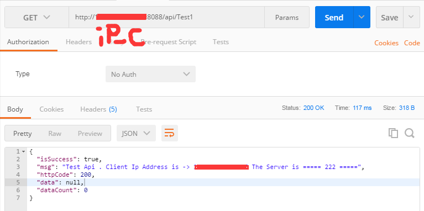Switch to response Cookies tab
The width and height of the screenshot is (424, 211).
51,109
